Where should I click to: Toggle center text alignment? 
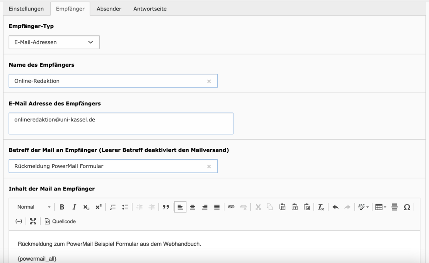[192, 207]
